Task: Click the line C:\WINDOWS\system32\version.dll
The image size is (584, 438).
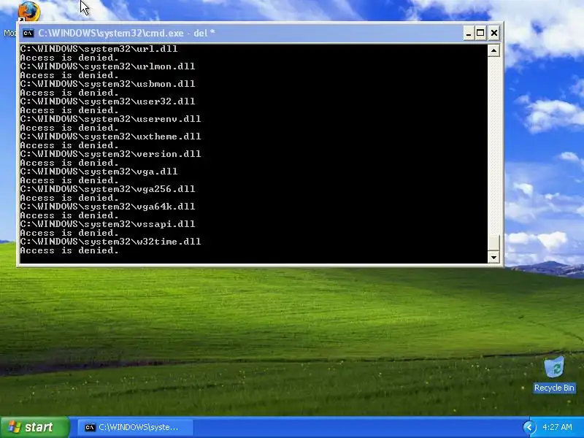Action: (x=111, y=154)
